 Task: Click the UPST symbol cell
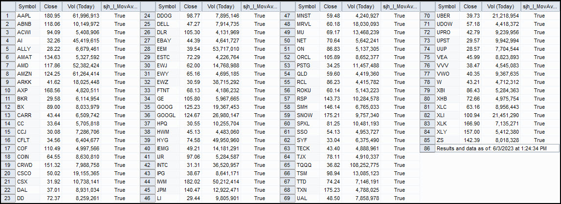pos(447,41)
